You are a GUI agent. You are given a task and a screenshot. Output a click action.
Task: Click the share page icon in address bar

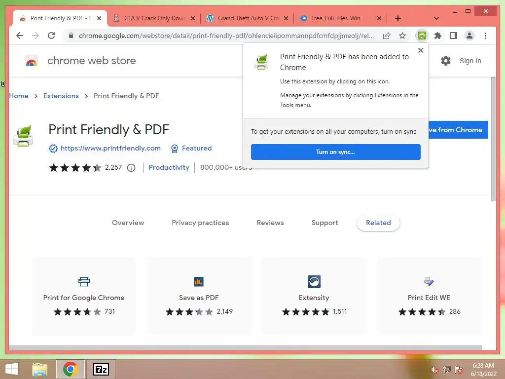(x=387, y=36)
